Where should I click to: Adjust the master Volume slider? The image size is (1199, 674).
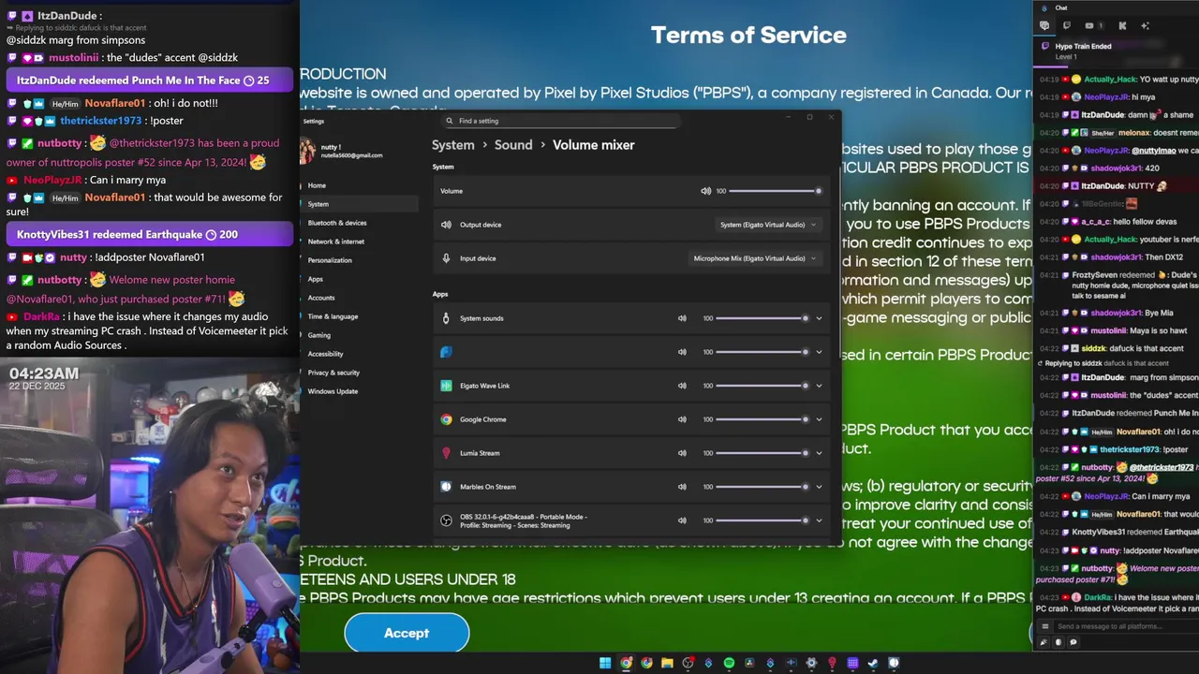tap(776, 191)
